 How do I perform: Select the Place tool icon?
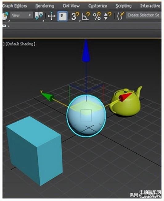(x=6, y=16)
